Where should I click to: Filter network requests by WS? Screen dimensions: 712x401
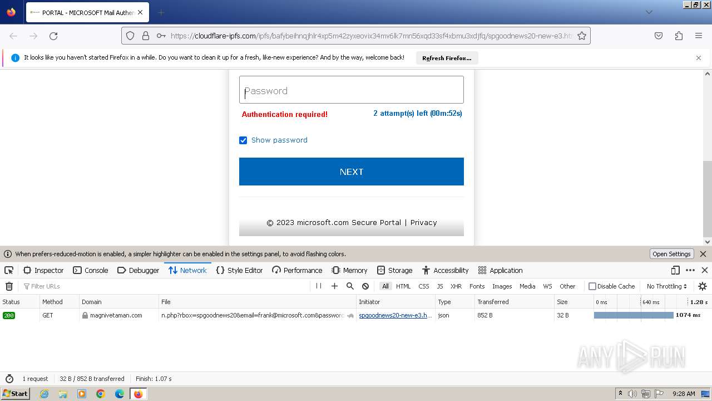(x=547, y=286)
